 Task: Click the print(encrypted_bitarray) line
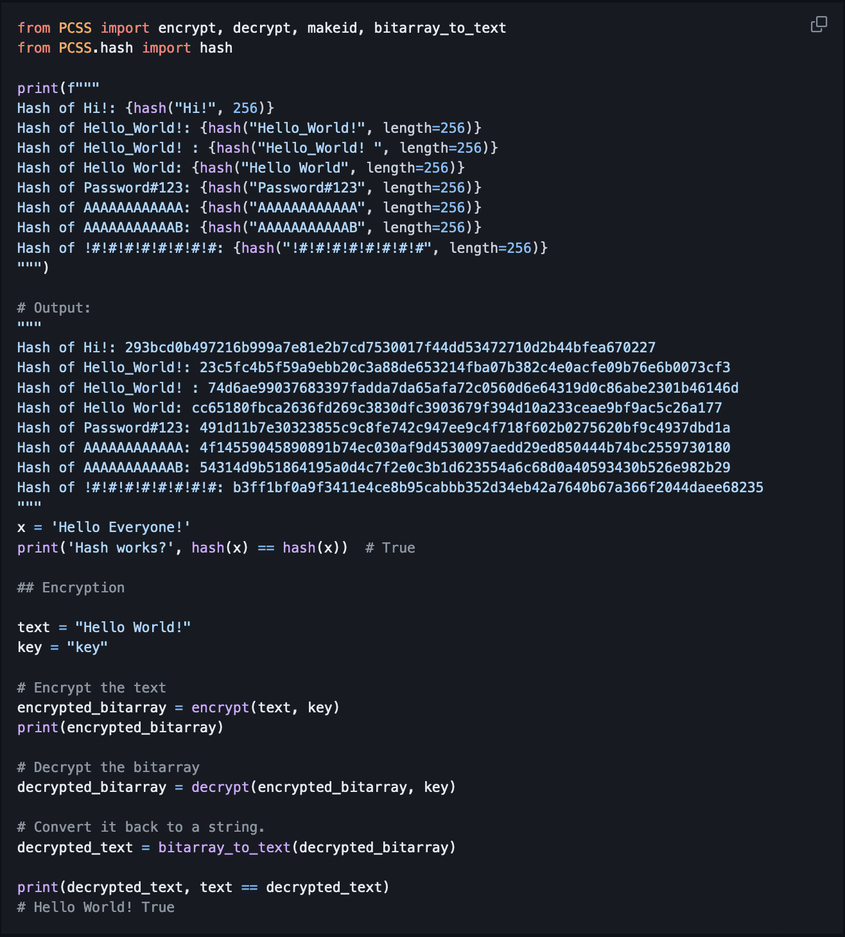120,728
